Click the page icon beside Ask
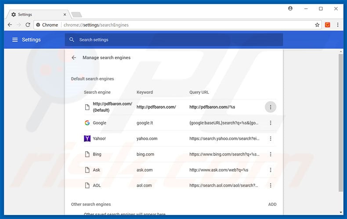Viewport: 347px width, 219px height. point(87,170)
